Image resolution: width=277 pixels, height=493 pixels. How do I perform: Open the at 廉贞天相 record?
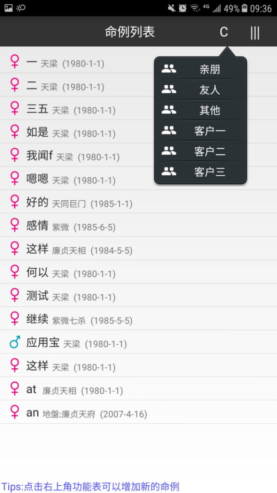pyautogui.click(x=138, y=389)
